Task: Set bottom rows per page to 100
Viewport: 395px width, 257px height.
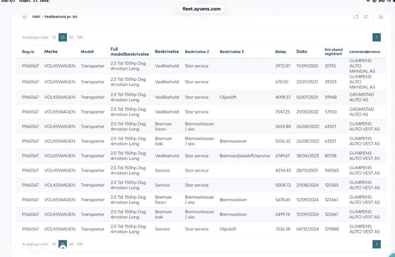Action: [x=80, y=244]
